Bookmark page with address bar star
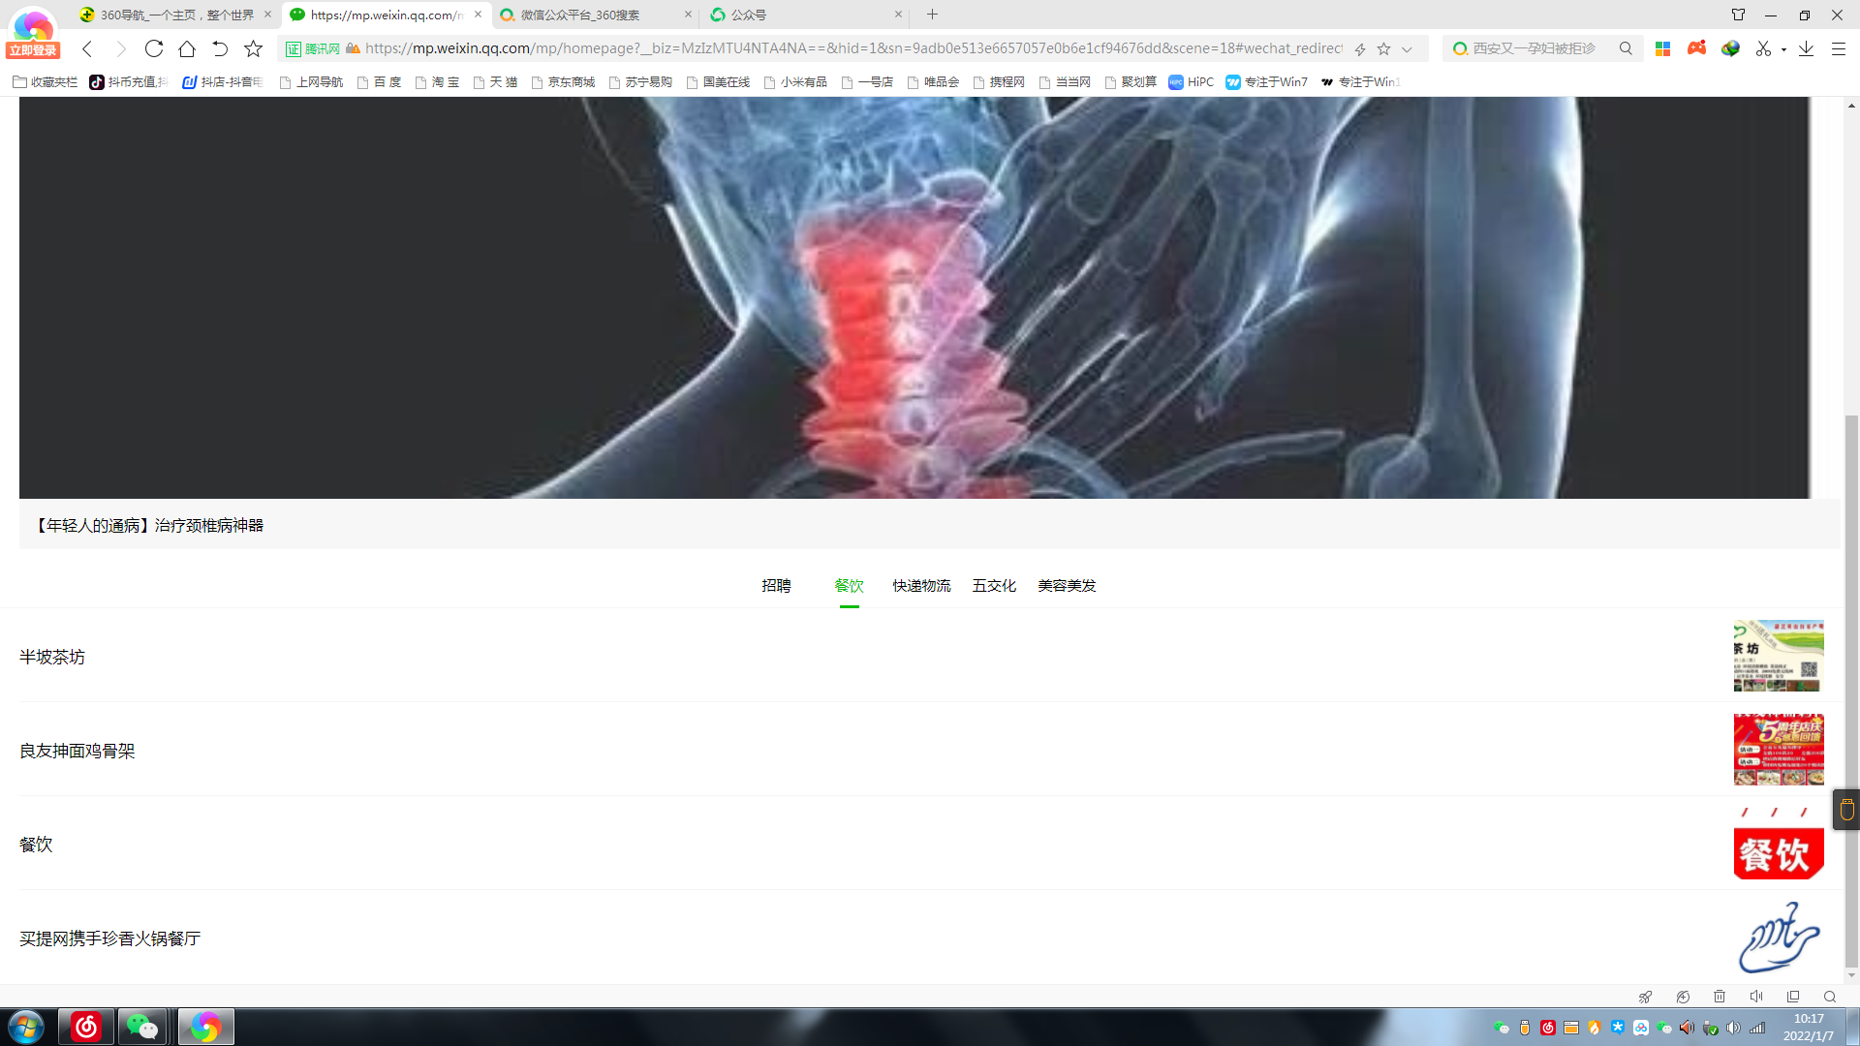The height and width of the screenshot is (1046, 1860). tap(1384, 49)
